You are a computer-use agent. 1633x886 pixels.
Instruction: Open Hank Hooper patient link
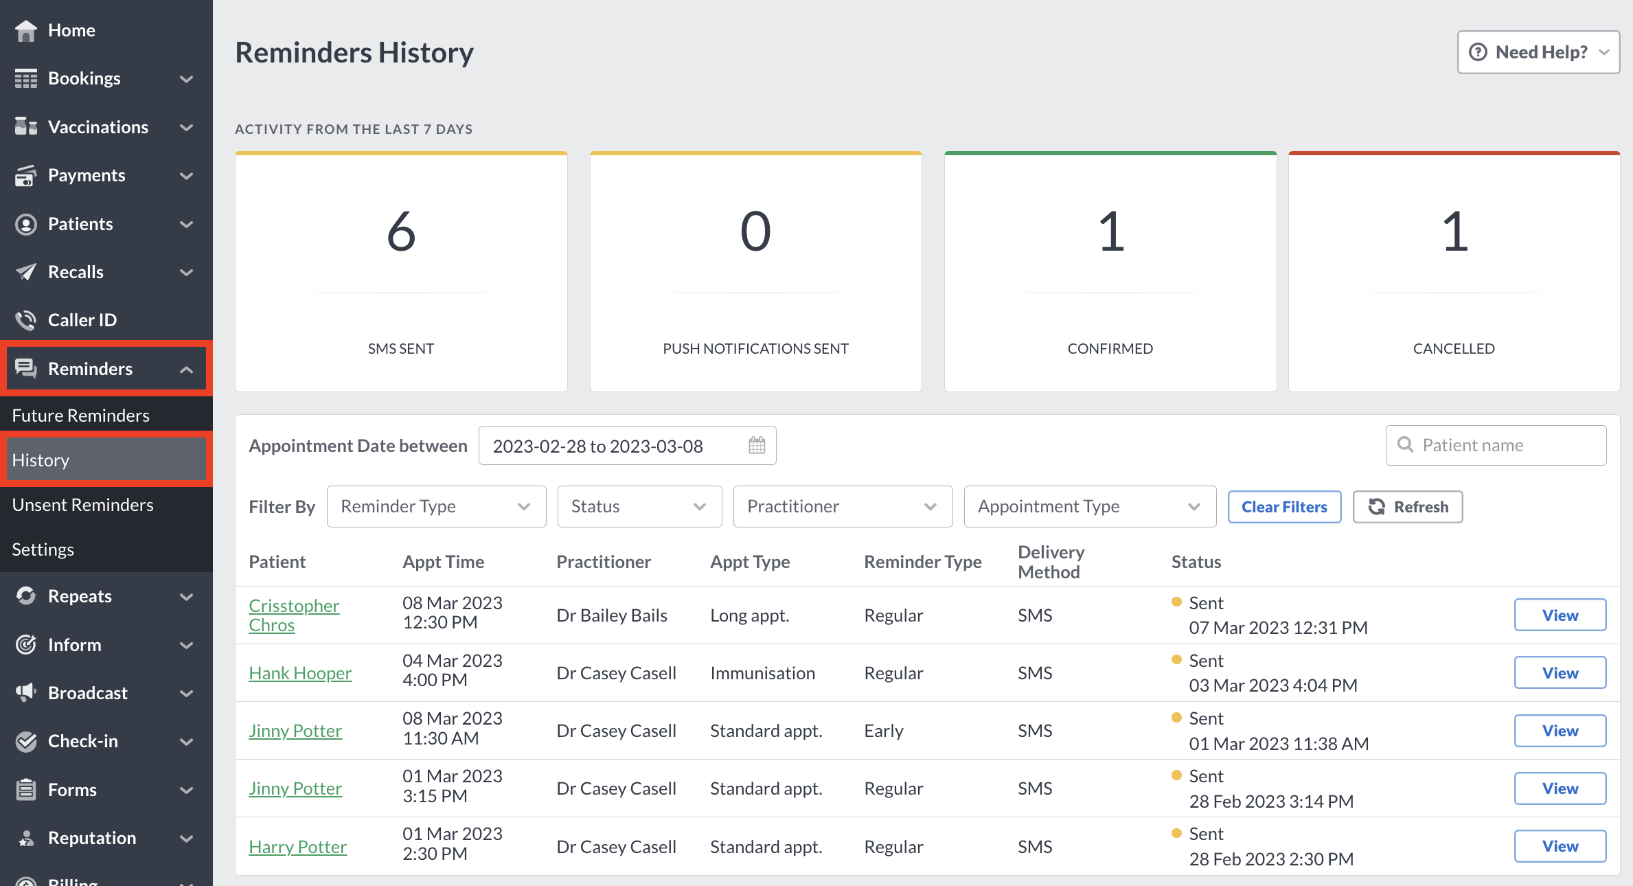tap(300, 673)
